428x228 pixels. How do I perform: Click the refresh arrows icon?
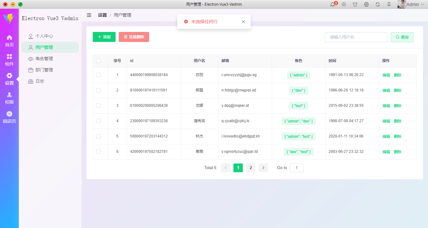coord(378,4)
